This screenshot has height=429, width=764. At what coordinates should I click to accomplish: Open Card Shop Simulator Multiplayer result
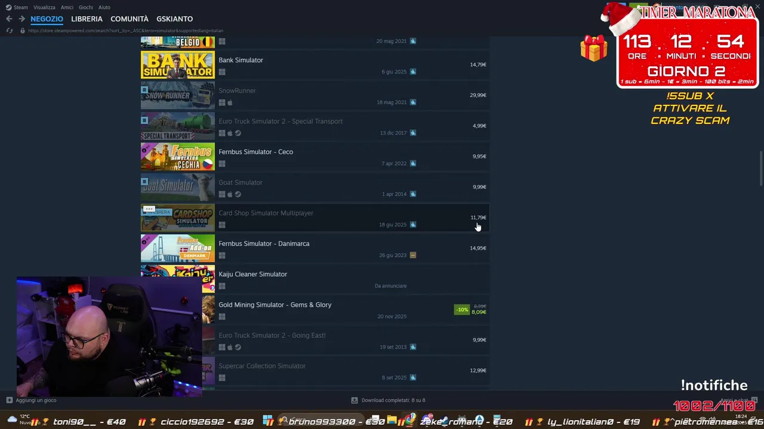click(x=315, y=218)
